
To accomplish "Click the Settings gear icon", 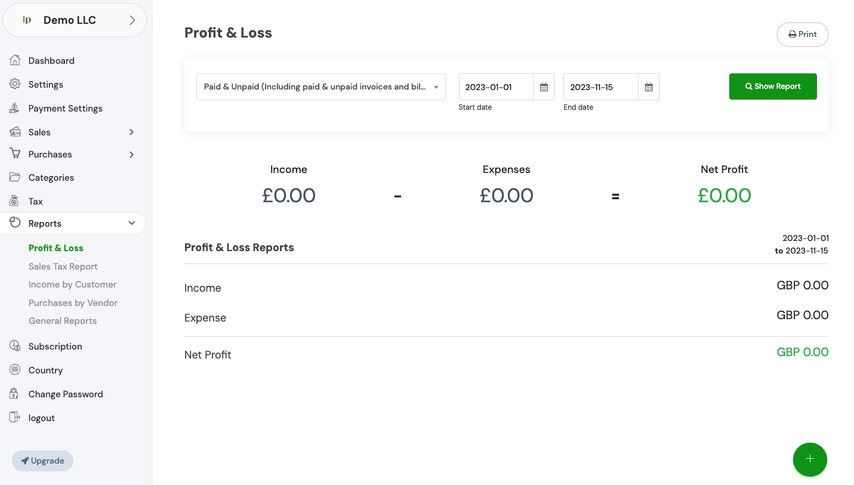I will coord(15,84).
